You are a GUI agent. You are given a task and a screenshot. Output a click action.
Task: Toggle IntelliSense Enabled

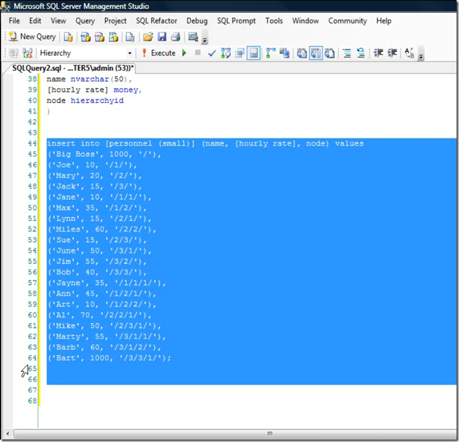254,53
